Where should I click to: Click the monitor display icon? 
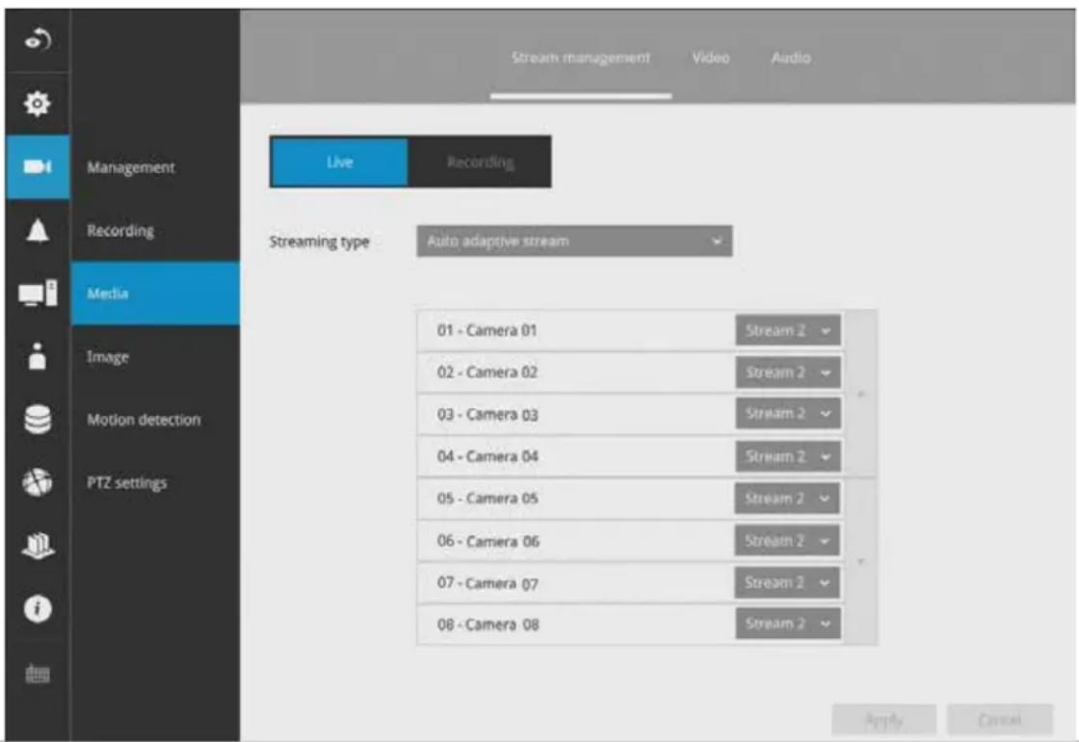(38, 294)
